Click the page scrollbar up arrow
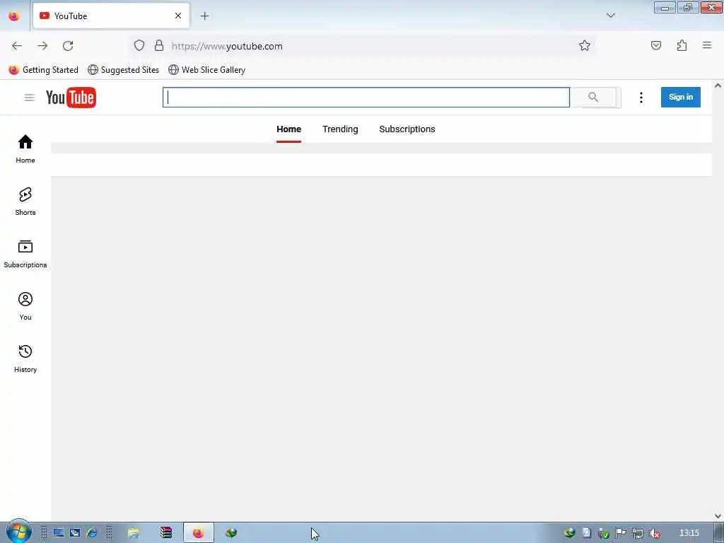The height and width of the screenshot is (543, 724). (x=718, y=86)
